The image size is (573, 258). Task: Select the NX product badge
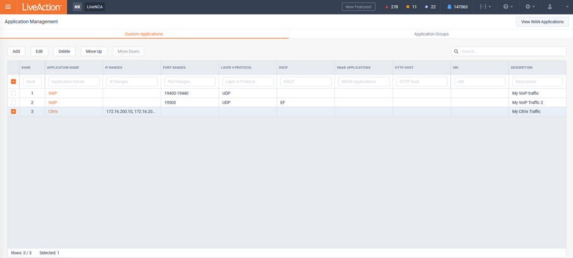coord(77,6)
